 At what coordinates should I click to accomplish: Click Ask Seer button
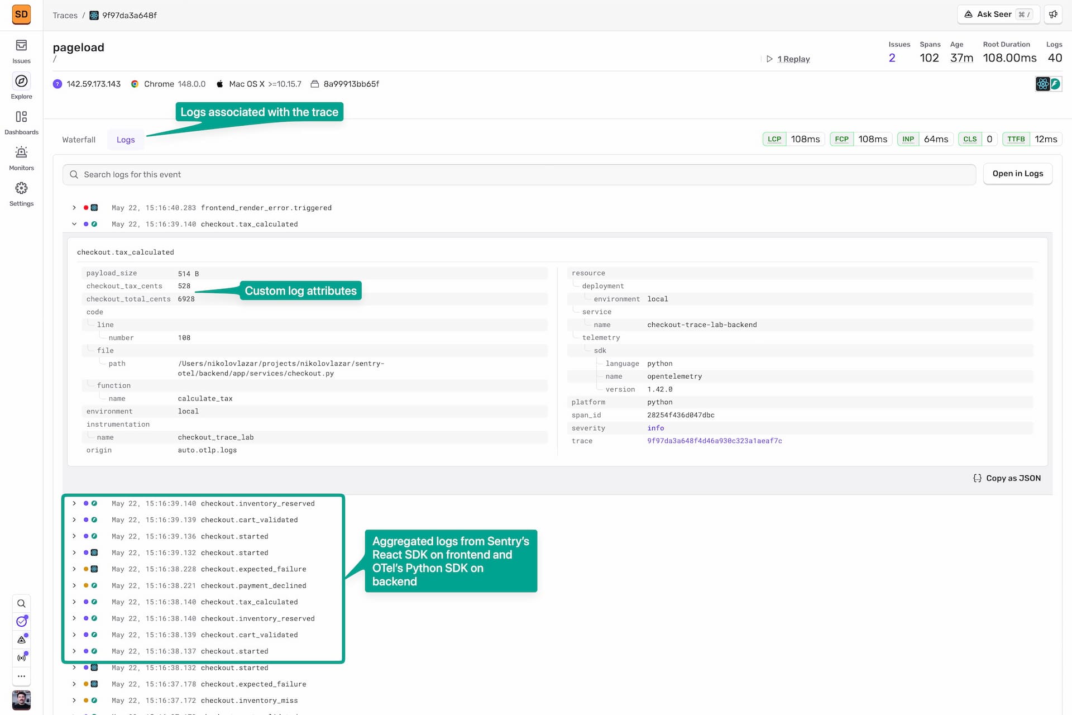pyautogui.click(x=998, y=15)
